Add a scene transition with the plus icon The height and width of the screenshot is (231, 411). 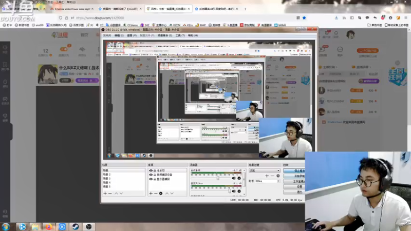267,176
